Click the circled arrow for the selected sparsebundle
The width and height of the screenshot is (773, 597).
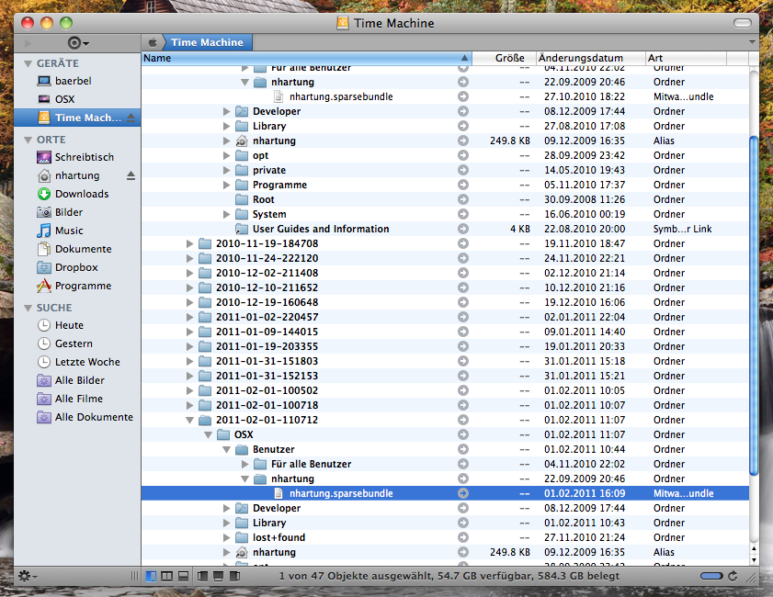[463, 493]
